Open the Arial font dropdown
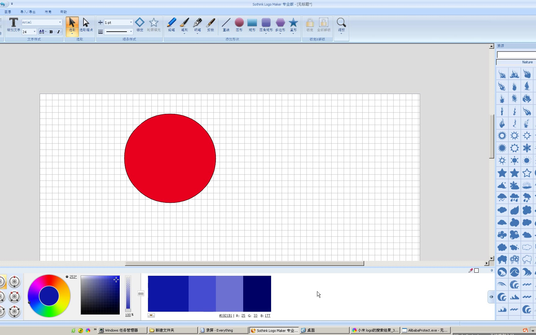Image resolution: width=536 pixels, height=335 pixels. [60, 22]
